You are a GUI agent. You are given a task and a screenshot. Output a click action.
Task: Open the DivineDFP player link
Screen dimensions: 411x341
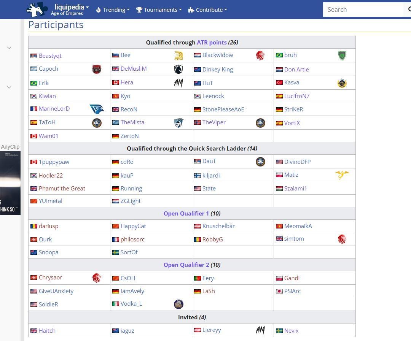click(x=297, y=162)
